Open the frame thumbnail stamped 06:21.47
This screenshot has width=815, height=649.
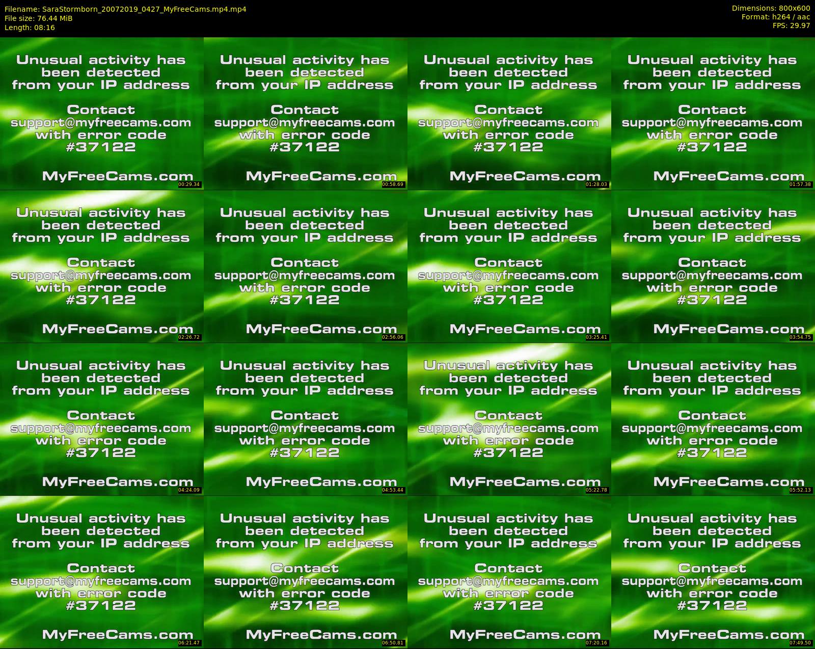(x=102, y=572)
